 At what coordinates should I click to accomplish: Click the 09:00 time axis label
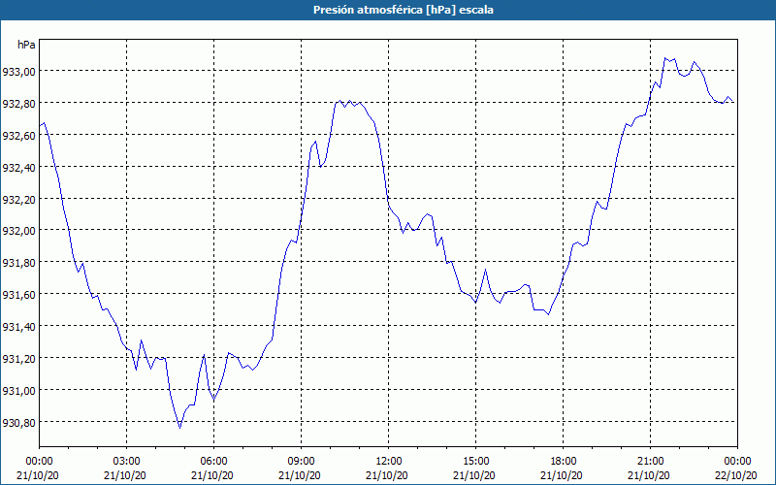point(301,462)
